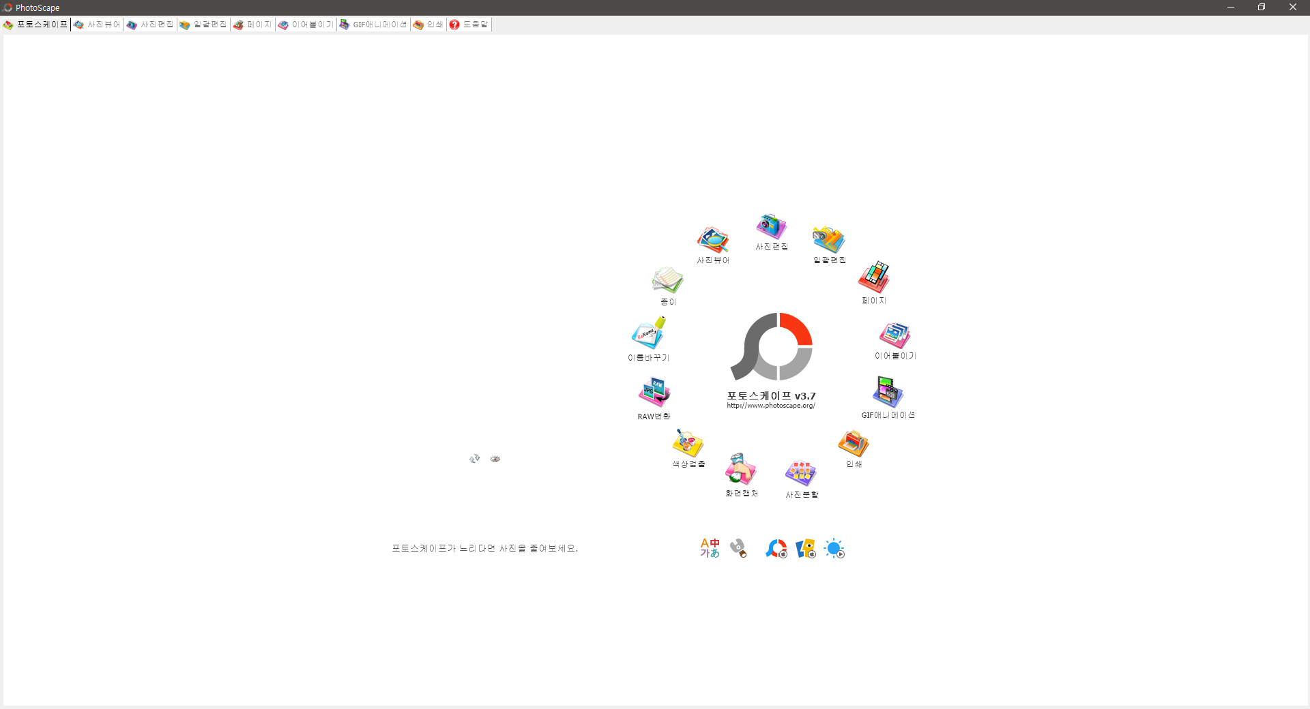Switch to the 페이지 tab
1310x709 pixels.
(x=252, y=25)
